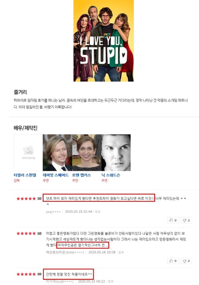
Task: Open 로렌 랩커스 actor photo
Action: click(87, 153)
